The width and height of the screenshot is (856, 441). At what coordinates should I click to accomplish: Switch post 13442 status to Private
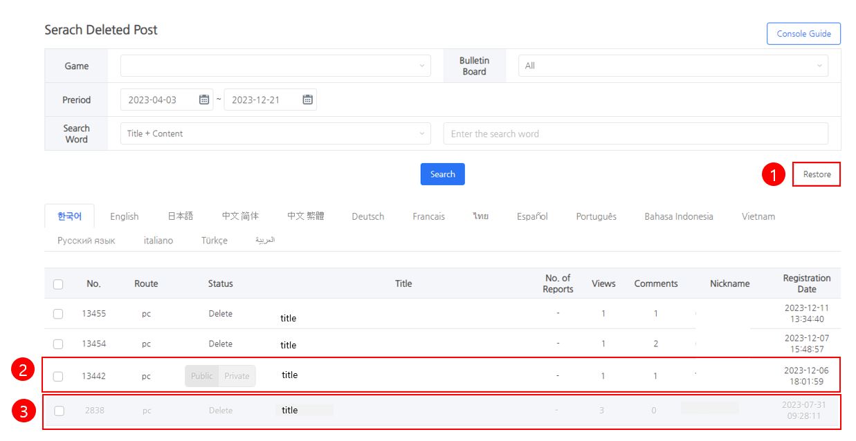237,376
